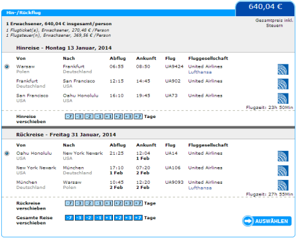297x238 pixels.
Task: Click the United Airlines logo for flight UA9093
Action: [283, 185]
